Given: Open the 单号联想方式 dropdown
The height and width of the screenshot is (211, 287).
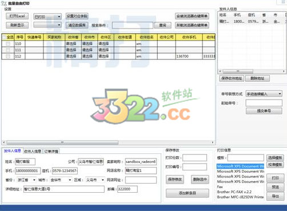Looking at the screenshot, I should 264,94.
